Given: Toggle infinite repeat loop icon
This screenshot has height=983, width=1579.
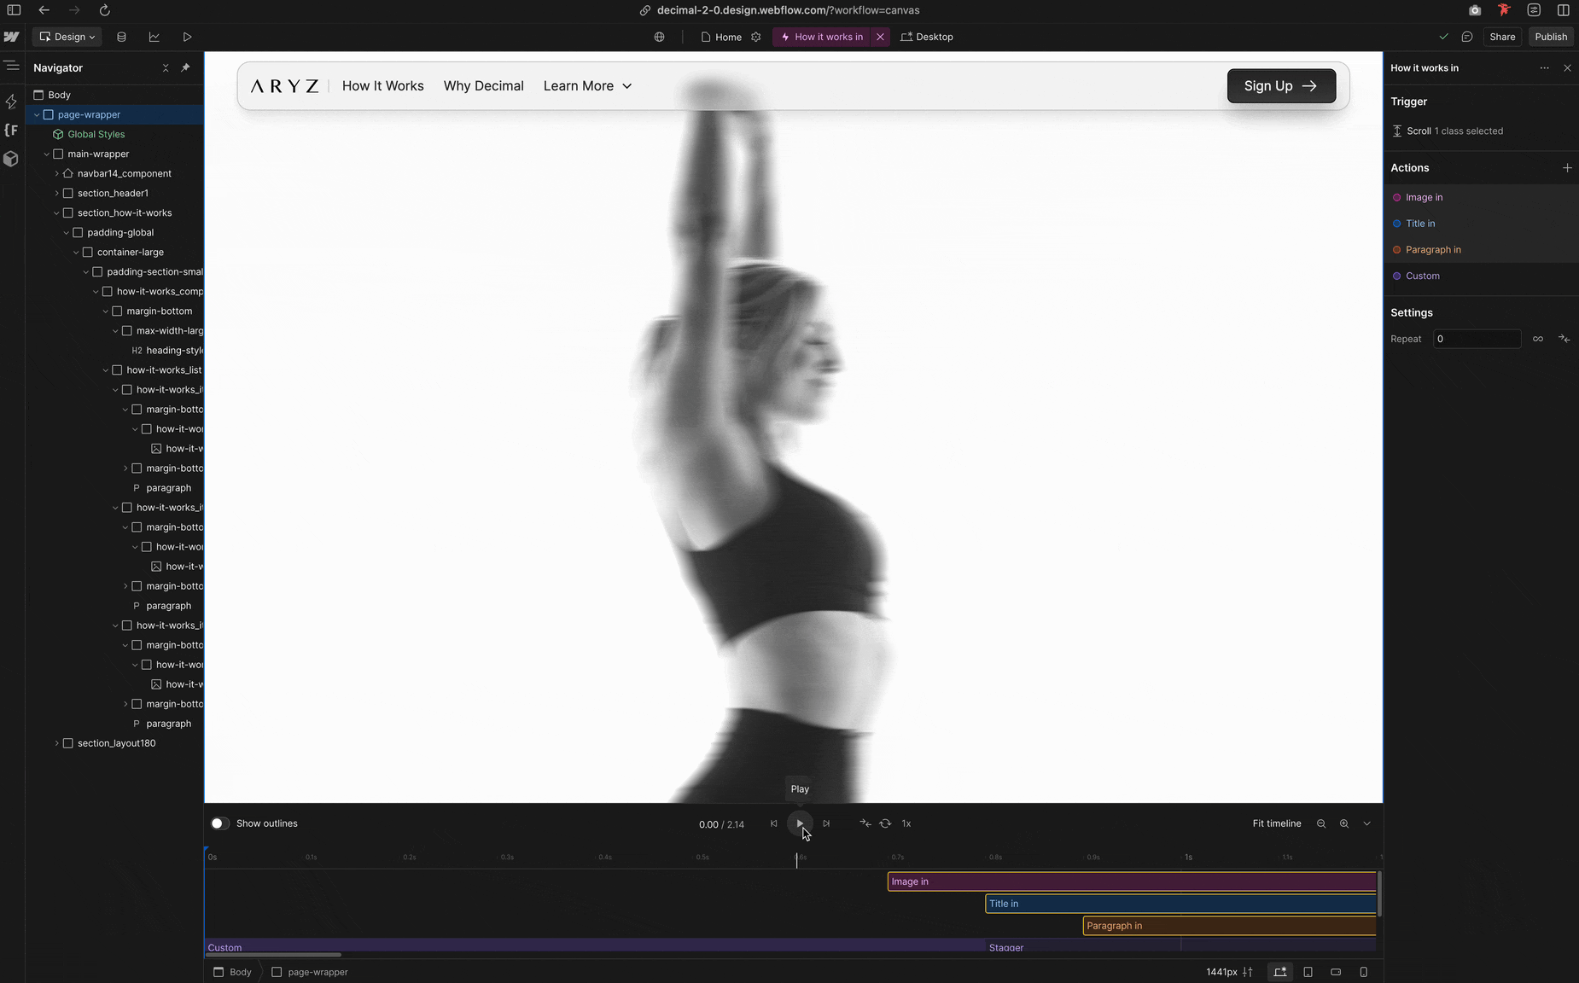Looking at the screenshot, I should [x=1538, y=339].
